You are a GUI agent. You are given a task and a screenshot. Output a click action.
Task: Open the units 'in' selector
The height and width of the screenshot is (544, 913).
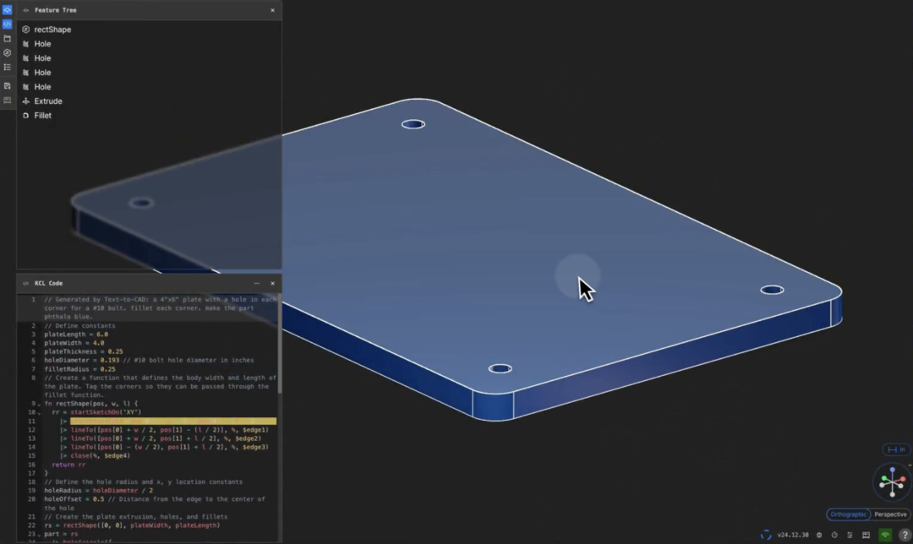[x=896, y=449]
